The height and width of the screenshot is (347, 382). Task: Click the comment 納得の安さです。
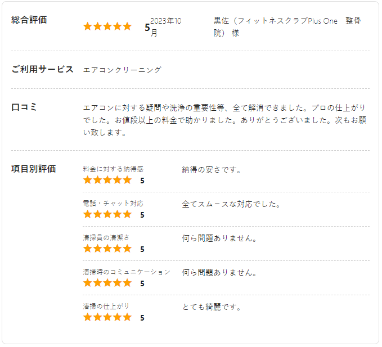coord(212,170)
